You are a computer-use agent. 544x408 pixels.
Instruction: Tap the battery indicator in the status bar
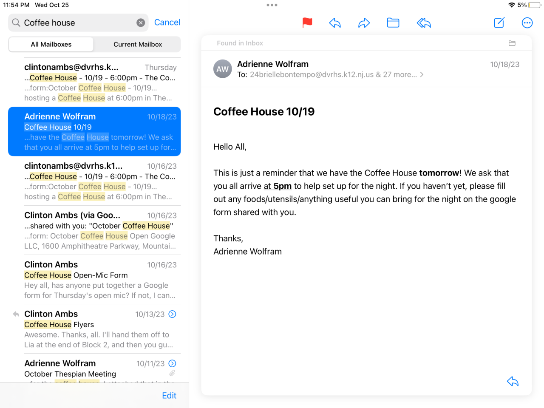[534, 5]
